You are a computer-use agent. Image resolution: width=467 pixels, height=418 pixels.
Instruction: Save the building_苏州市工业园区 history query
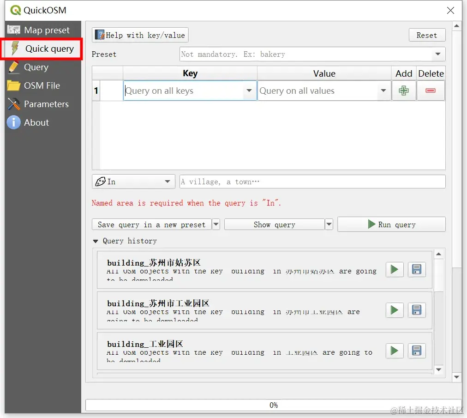[x=417, y=310]
